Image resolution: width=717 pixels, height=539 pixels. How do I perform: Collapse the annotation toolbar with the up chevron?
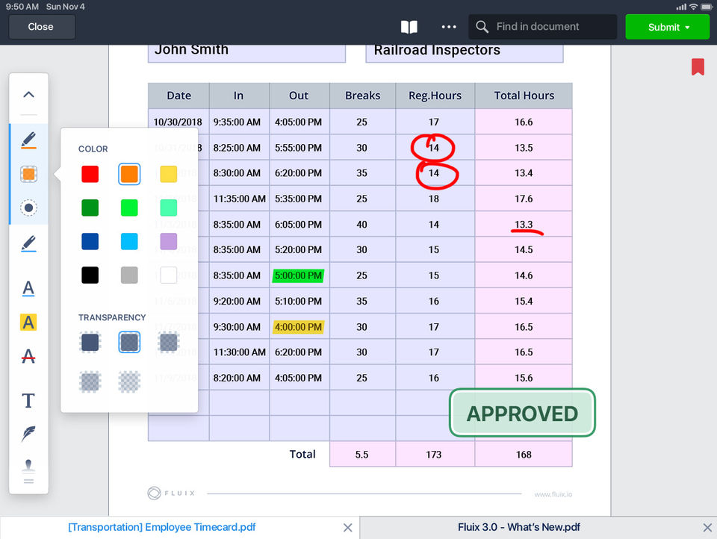click(28, 95)
